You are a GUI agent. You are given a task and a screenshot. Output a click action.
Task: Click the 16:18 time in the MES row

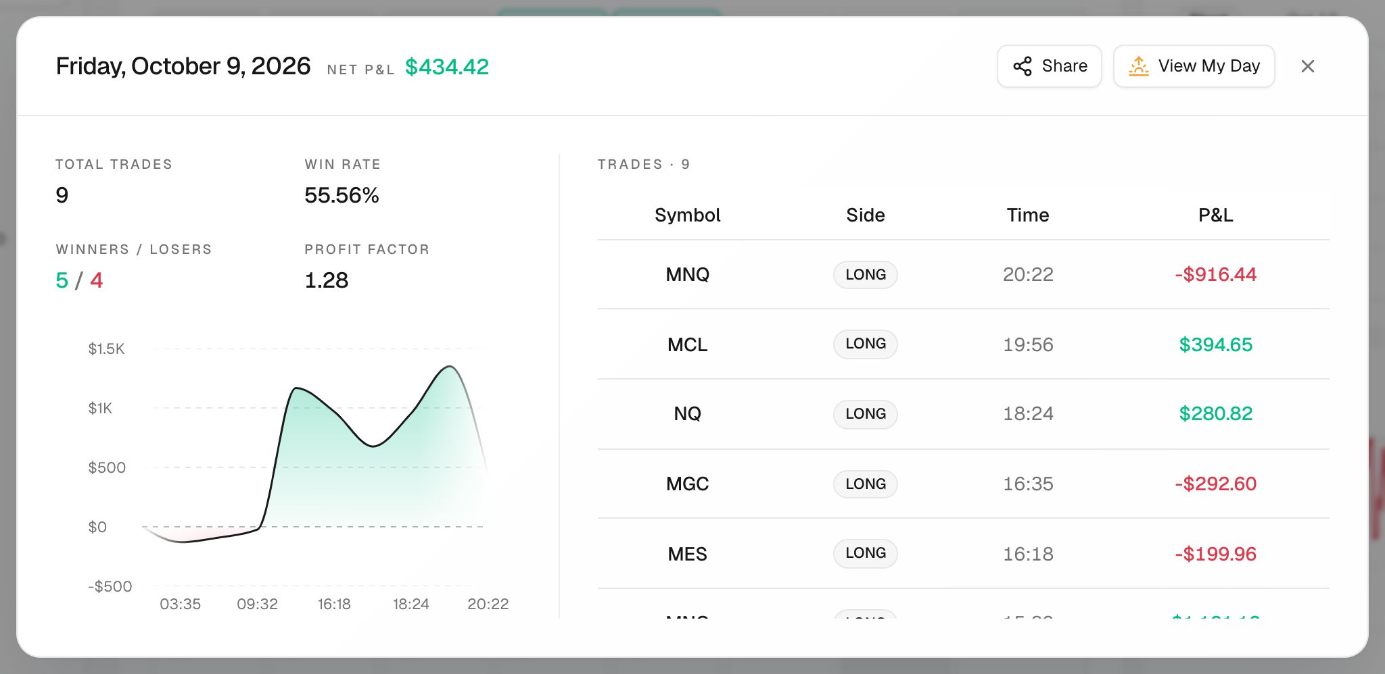coord(1028,554)
